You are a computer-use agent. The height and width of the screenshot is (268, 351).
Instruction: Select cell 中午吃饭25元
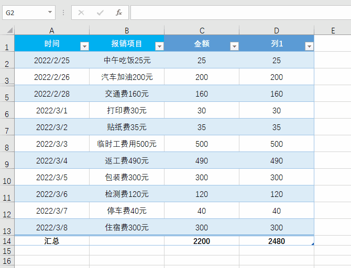(x=127, y=60)
